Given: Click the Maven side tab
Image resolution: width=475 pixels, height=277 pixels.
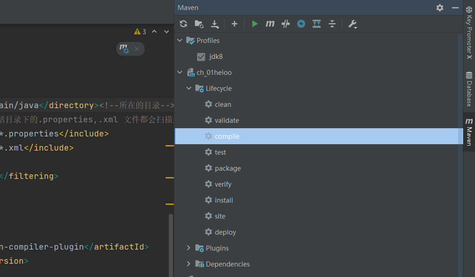Looking at the screenshot, I should coord(469,132).
